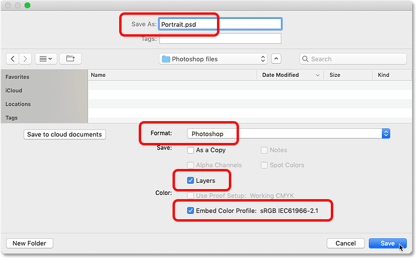
Task: Uncheck Embed Color Profile checkbox
Action: pos(190,211)
